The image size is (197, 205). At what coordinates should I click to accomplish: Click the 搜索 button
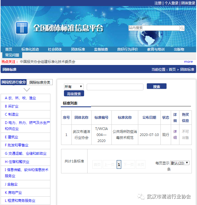click(157, 86)
